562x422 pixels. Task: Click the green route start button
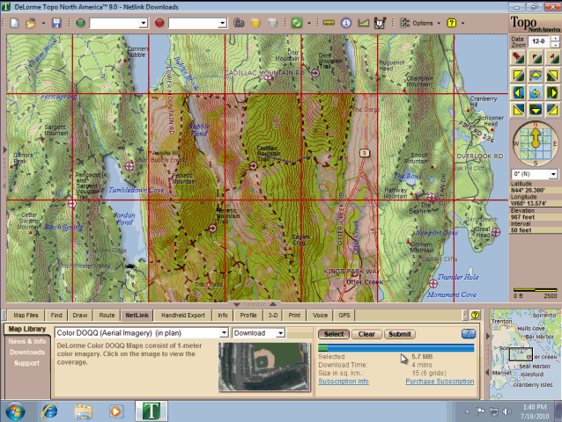pos(80,23)
